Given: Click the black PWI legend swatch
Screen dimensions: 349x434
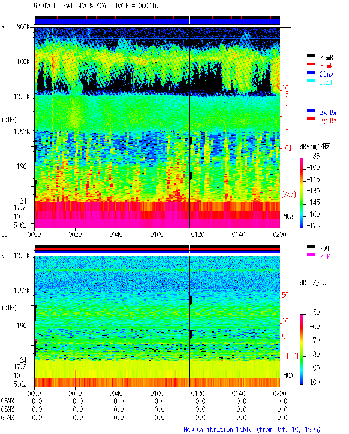Looking at the screenshot, I should [311, 247].
